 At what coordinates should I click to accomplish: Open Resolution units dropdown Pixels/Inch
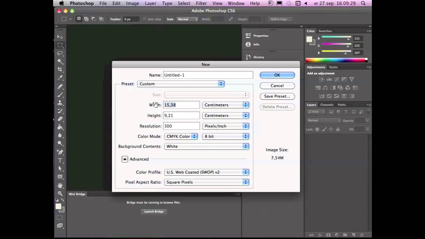(x=226, y=126)
